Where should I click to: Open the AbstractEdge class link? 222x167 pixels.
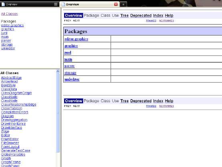click(11, 78)
